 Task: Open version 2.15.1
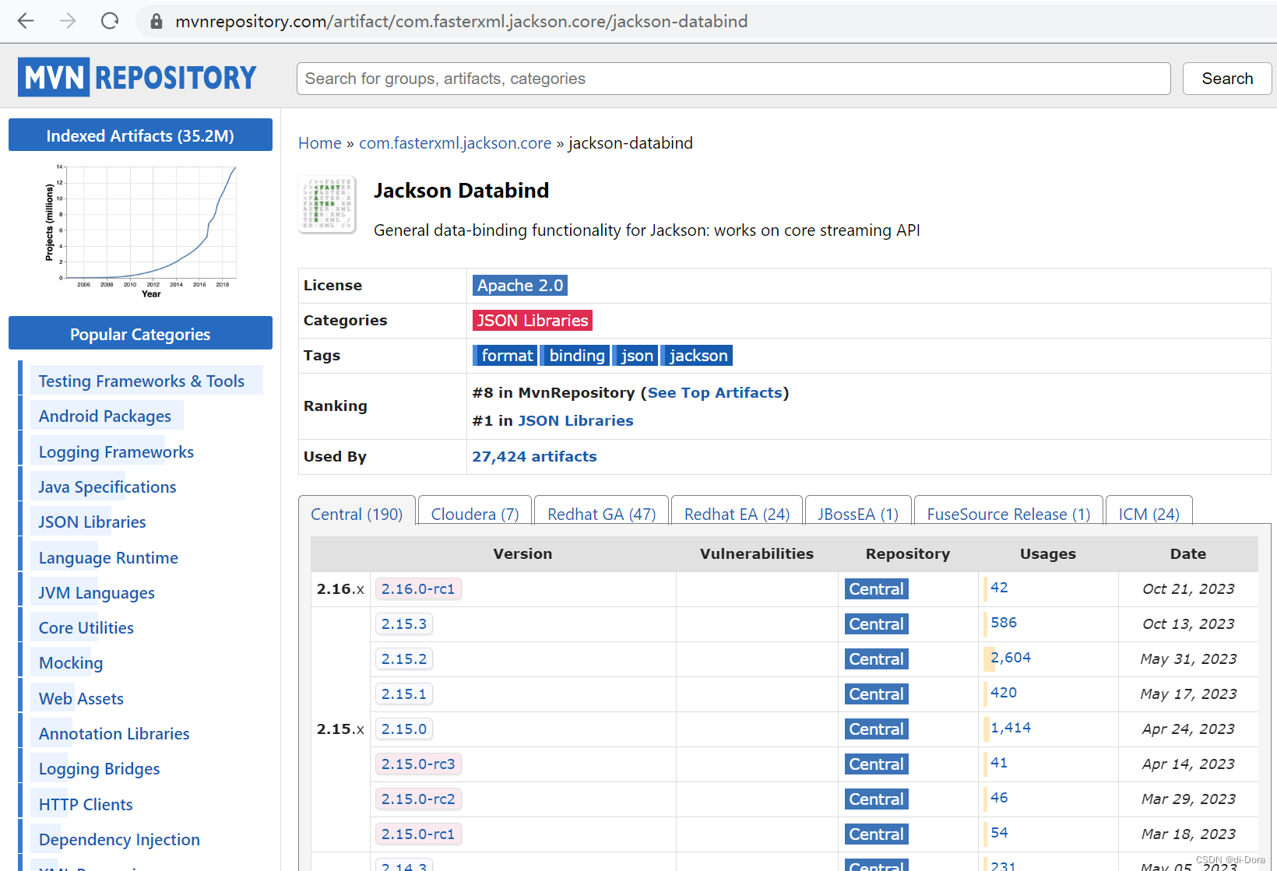coord(404,694)
